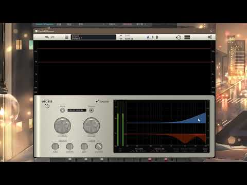Open plugin settings gear icon
The width and height of the screenshot is (247, 185).
coord(209,37)
